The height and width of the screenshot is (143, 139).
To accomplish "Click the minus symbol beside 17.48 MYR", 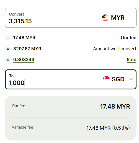I will click(x=7, y=38).
